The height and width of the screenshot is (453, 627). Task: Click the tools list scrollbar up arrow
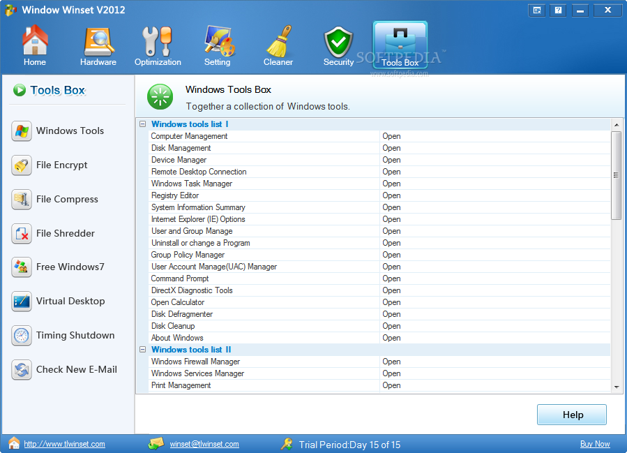click(617, 125)
